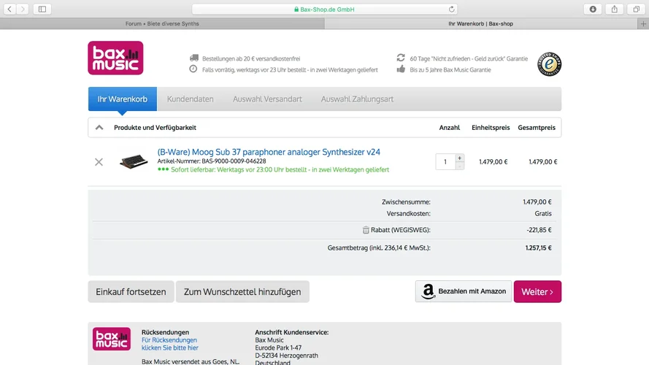The height and width of the screenshot is (365, 649).
Task: Click the clock icon by delivery info
Action: click(x=193, y=69)
